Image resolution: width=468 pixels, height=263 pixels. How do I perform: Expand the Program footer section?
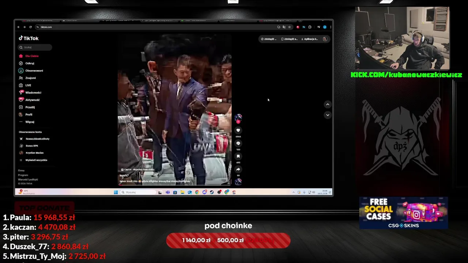(x=23, y=175)
